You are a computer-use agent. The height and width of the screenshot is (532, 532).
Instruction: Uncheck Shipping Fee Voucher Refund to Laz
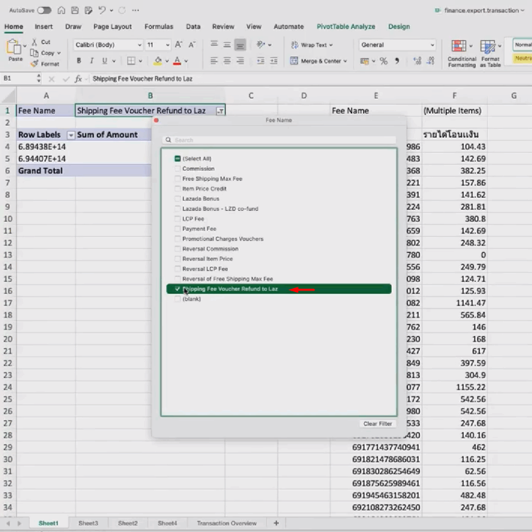point(178,289)
